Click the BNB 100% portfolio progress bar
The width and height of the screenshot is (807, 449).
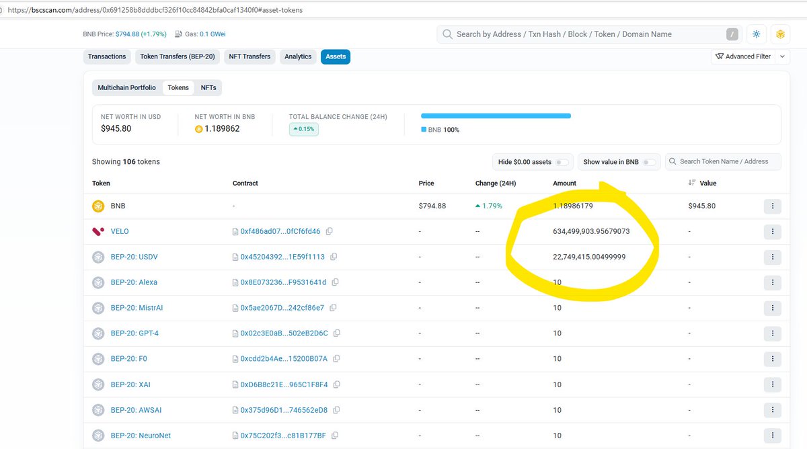[496, 116]
